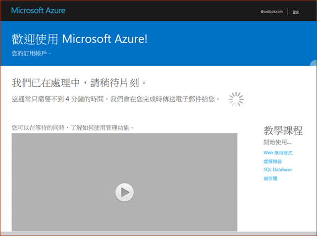This screenshot has width=317, height=236.
Task: Open the Web 應用程式 tutorial link
Action: [x=278, y=153]
